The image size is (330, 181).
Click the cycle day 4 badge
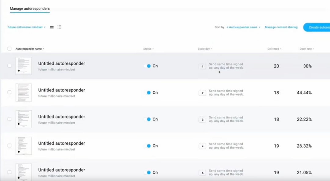tap(202, 146)
